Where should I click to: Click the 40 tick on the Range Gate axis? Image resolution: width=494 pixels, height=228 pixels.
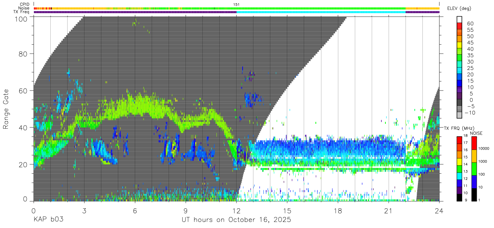(23, 127)
